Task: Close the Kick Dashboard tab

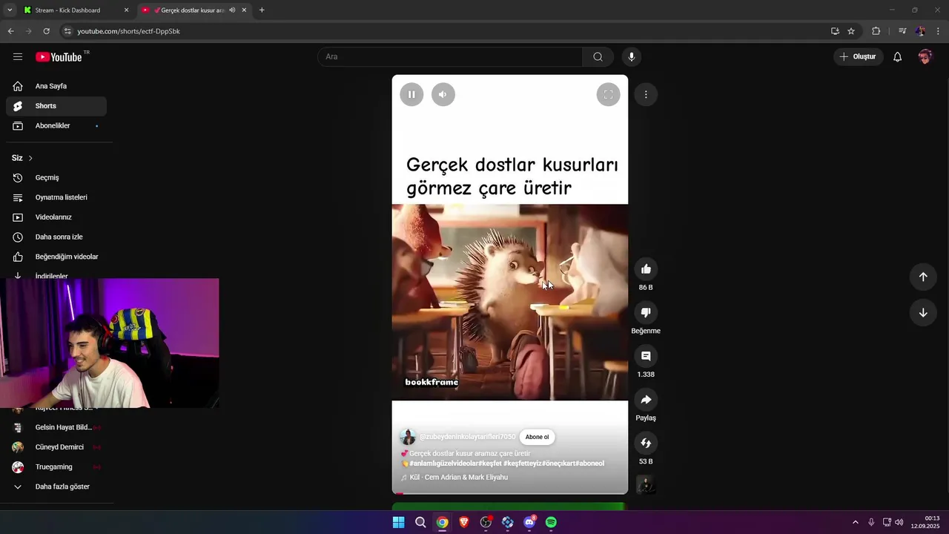Action: click(126, 10)
